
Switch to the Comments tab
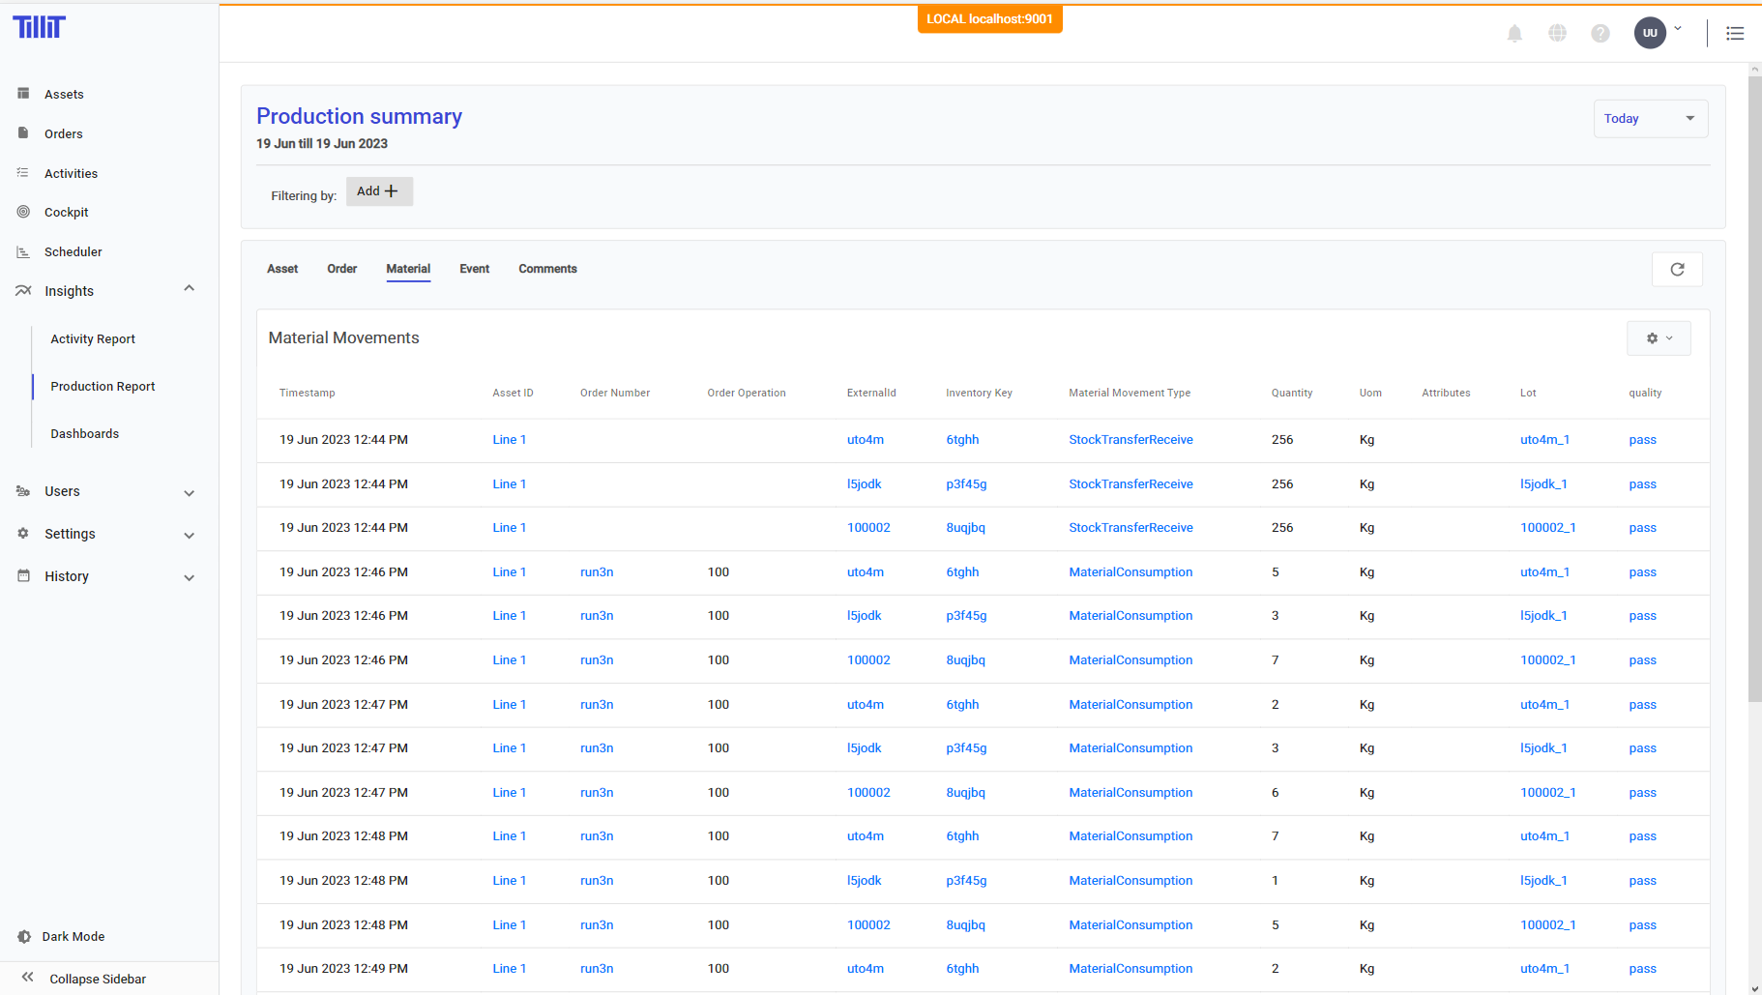click(547, 269)
